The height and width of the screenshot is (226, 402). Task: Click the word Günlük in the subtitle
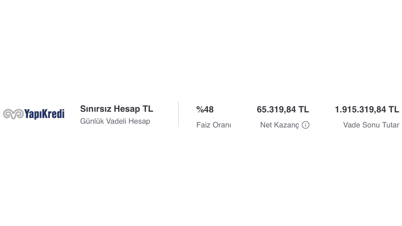pos(92,121)
